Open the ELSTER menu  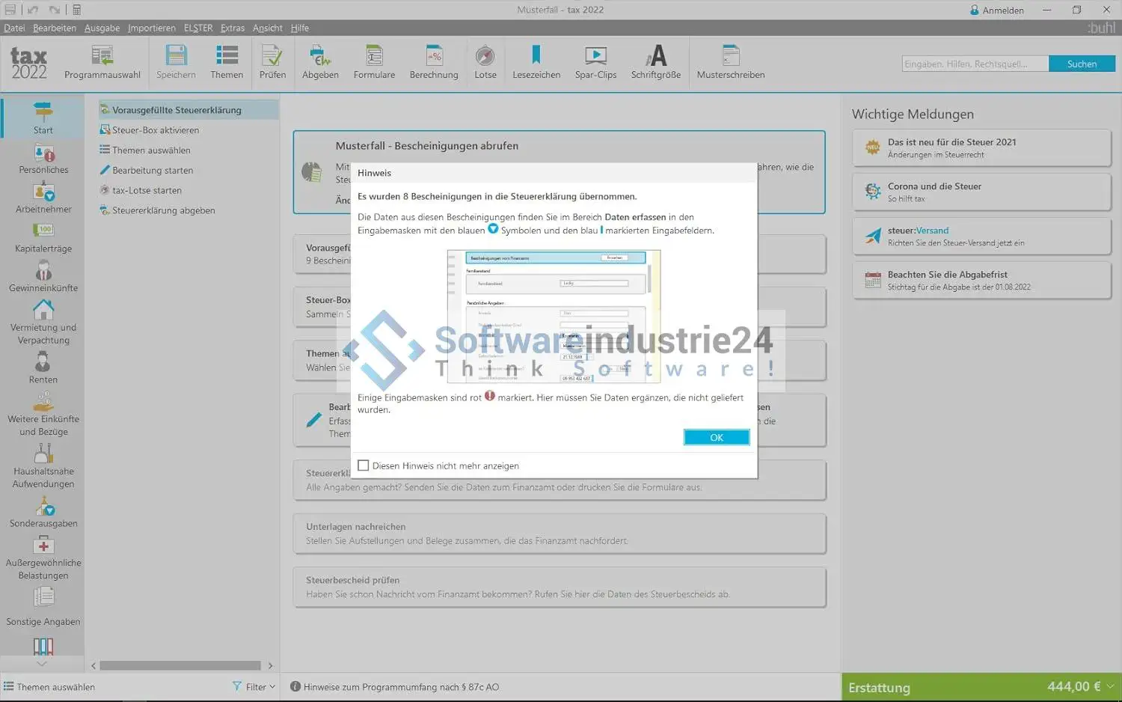coord(198,28)
